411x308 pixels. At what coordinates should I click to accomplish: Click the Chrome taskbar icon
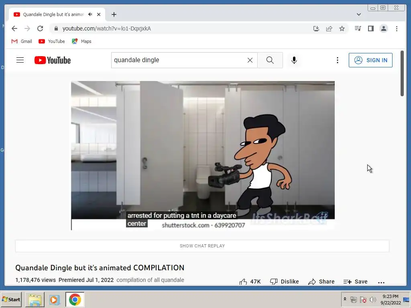[75, 299]
